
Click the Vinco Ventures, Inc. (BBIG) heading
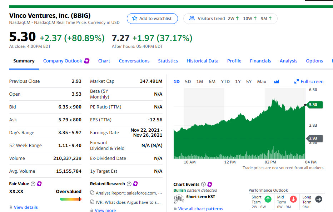[x=50, y=16]
